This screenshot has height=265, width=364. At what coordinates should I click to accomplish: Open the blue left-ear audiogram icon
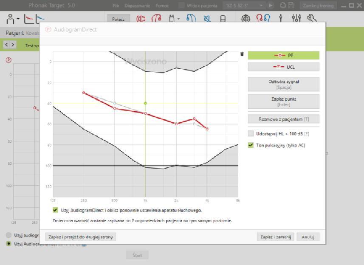[40, 19]
